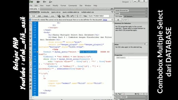Click New CSS Rule icon in CSS panel
178x100 pixels.
tap(139, 94)
